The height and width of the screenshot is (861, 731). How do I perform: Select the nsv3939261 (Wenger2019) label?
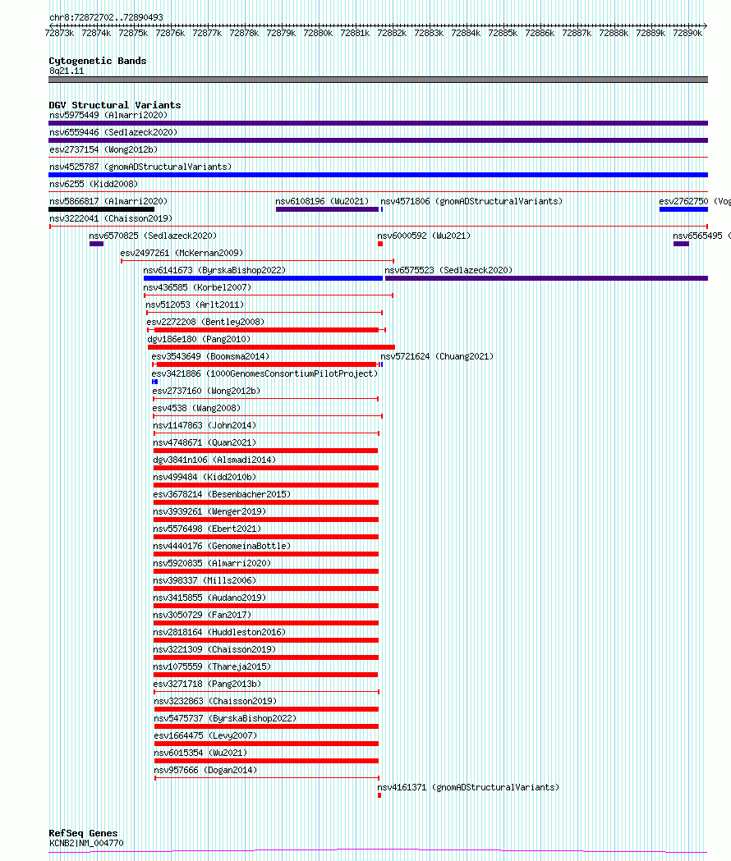[209, 512]
